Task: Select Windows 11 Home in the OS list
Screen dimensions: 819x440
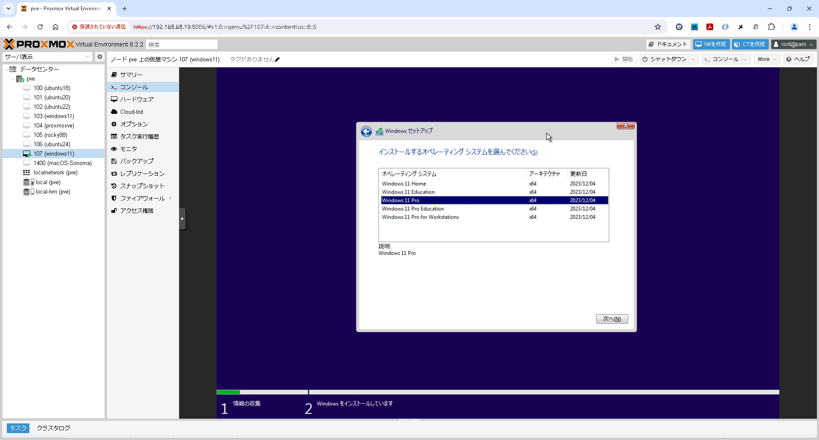Action: pyautogui.click(x=494, y=184)
